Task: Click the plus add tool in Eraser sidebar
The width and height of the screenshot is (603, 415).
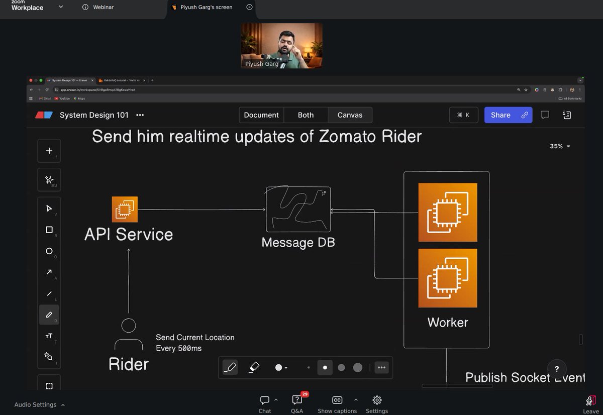Action: [49, 151]
